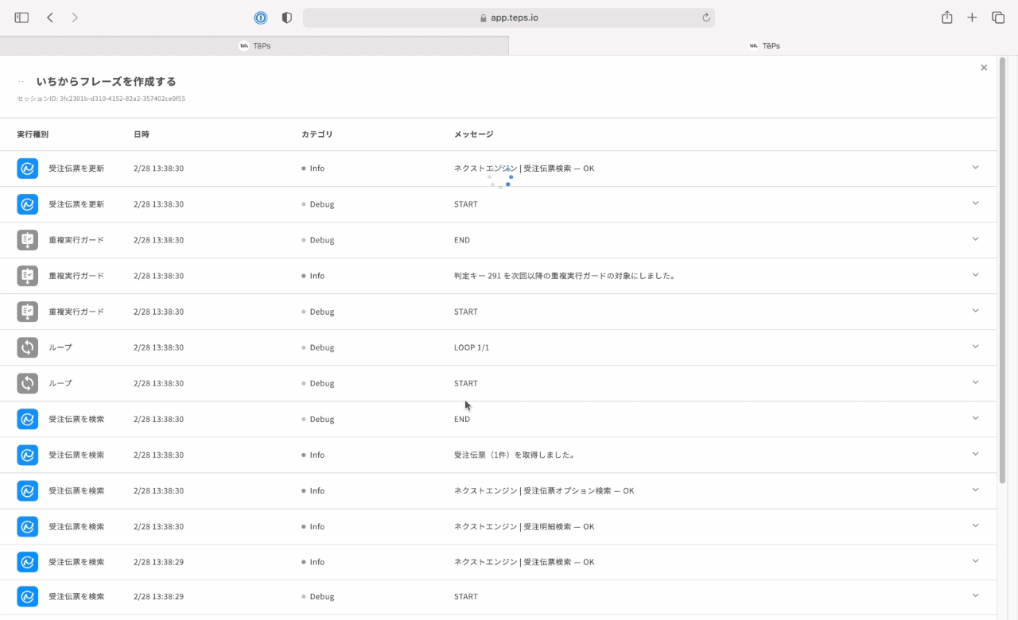
Task: Expand the LOOP 1/1 log row
Action: click(976, 347)
